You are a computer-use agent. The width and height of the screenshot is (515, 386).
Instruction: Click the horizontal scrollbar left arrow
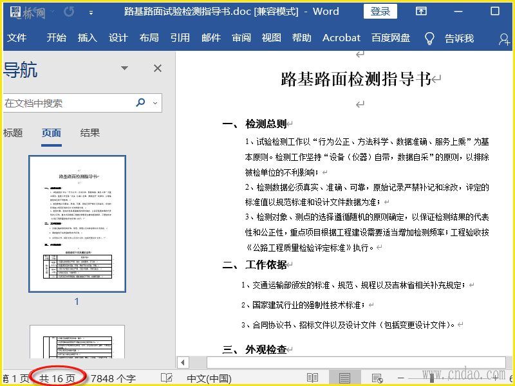click(183, 363)
